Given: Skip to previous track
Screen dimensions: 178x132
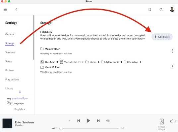Looking at the screenshot, I should tap(79, 121).
